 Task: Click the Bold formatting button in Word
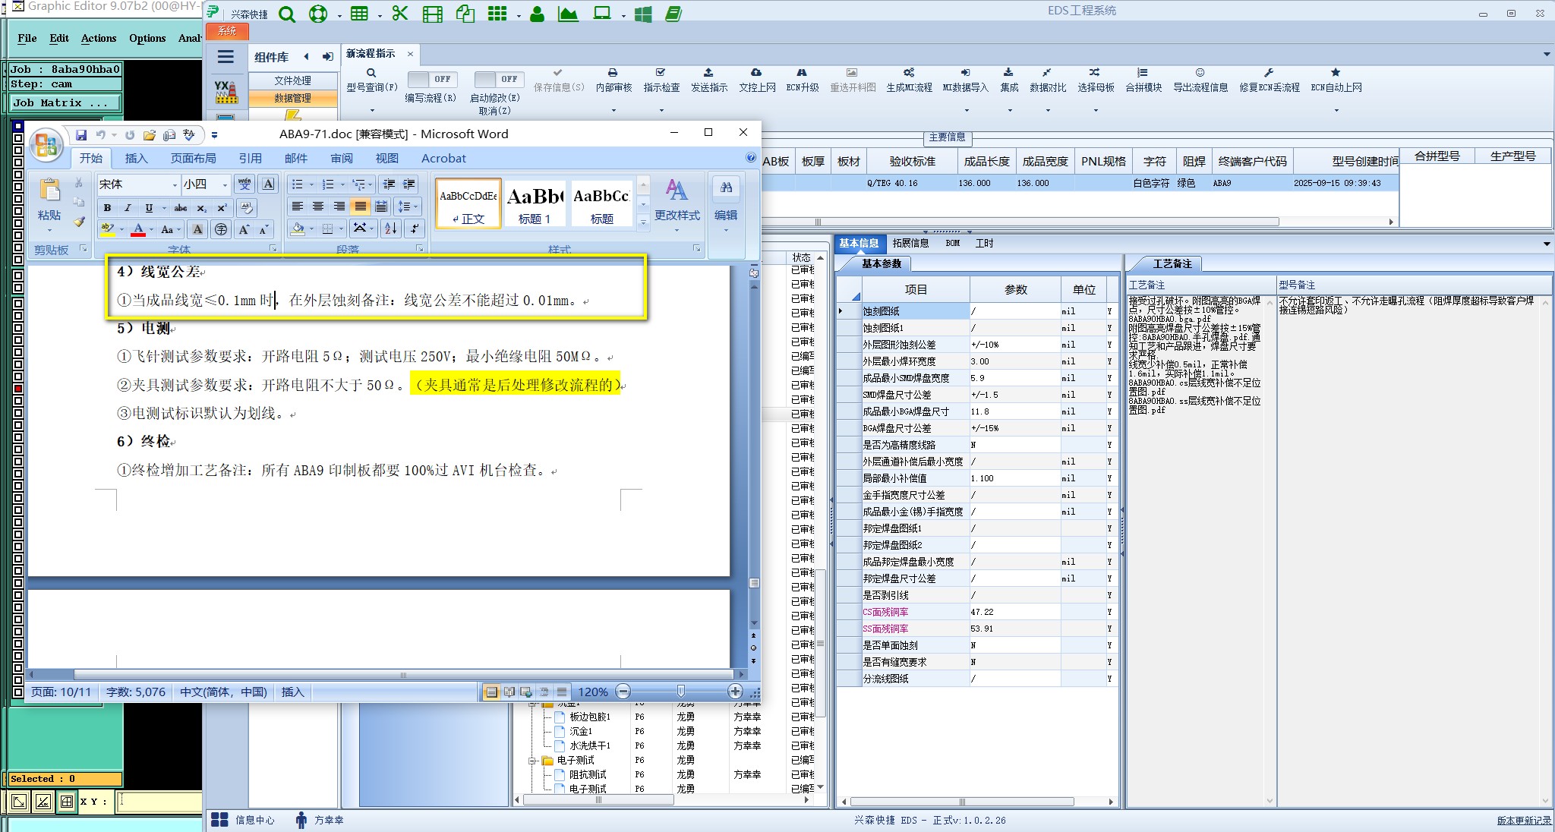point(107,208)
